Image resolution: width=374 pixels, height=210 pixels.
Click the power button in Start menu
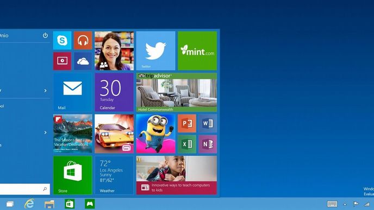(x=45, y=35)
